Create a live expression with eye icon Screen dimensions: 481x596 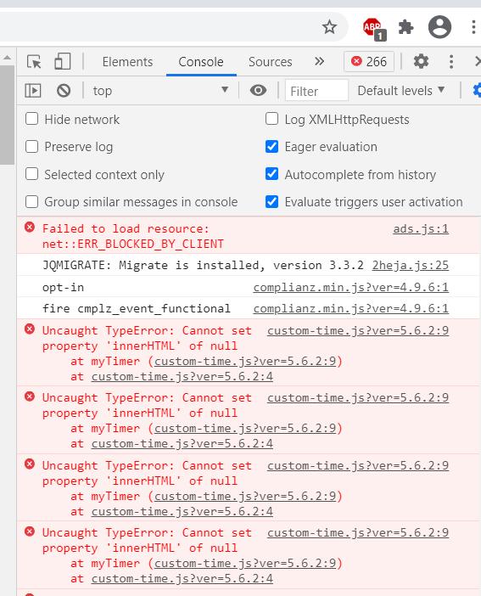click(x=258, y=91)
